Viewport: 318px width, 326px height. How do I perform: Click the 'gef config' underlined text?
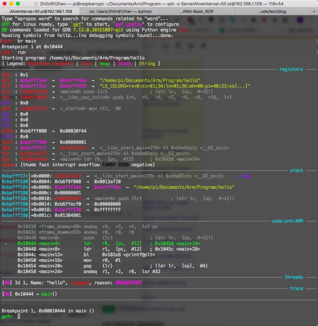(x=129, y=24)
